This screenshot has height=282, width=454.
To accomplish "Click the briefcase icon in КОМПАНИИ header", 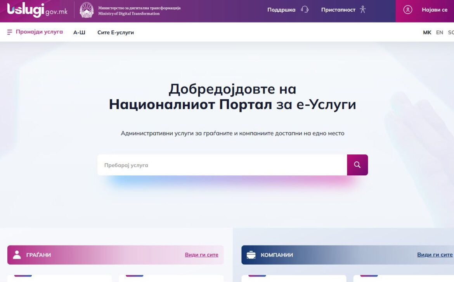I will [x=251, y=255].
